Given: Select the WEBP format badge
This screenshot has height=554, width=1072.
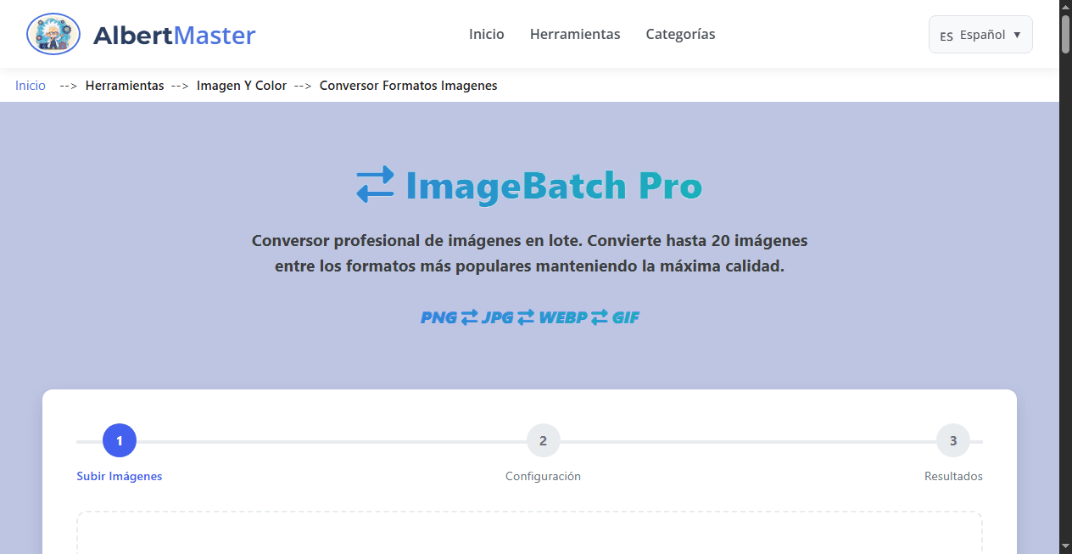Looking at the screenshot, I should 563,317.
